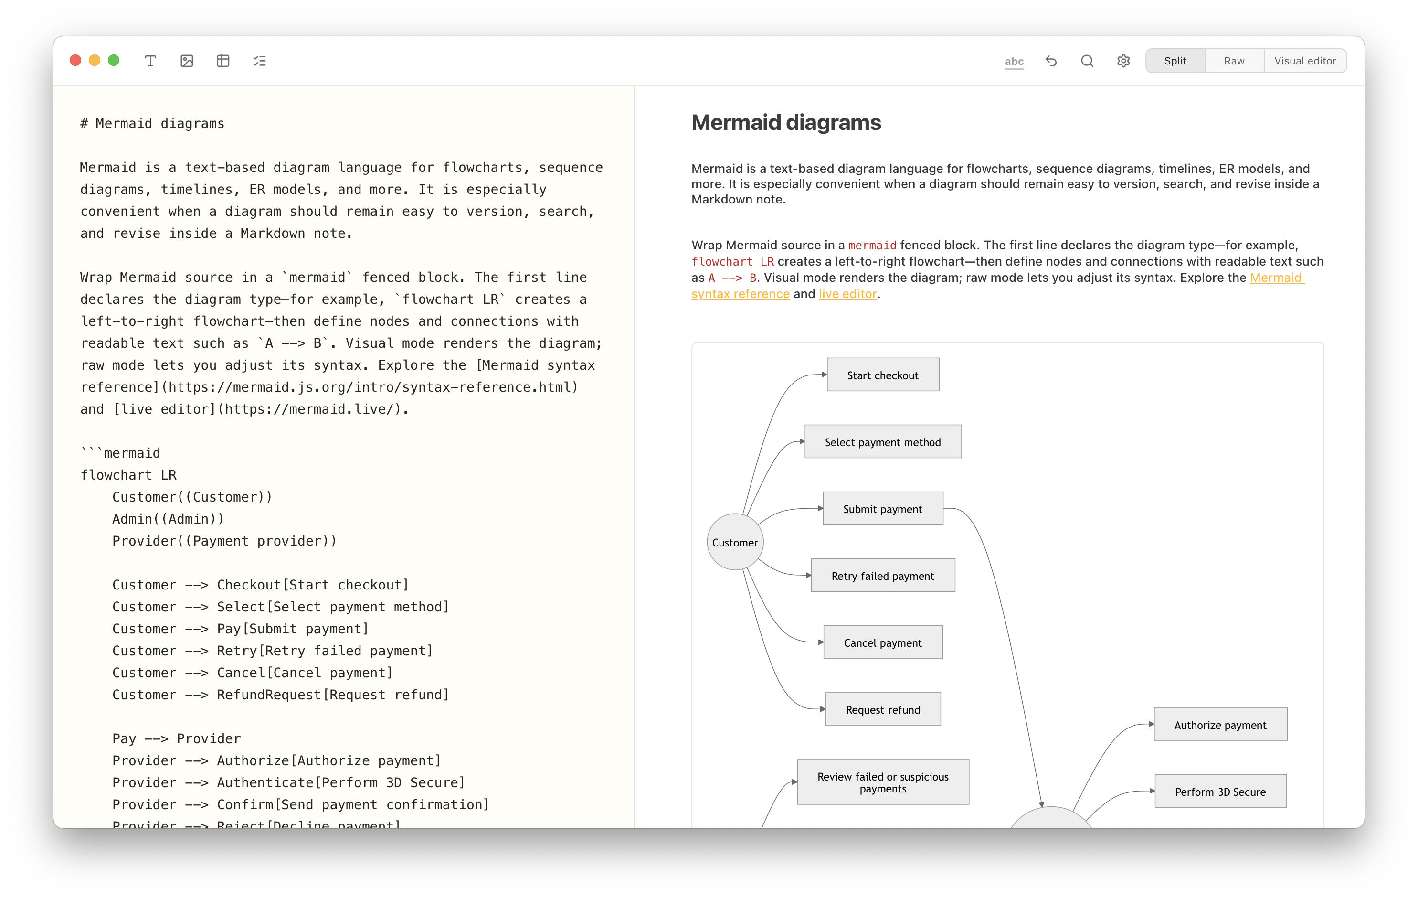The image size is (1418, 899).
Task: Click 'Customer --> Pay[Submit payment]' line
Action: 240,629
